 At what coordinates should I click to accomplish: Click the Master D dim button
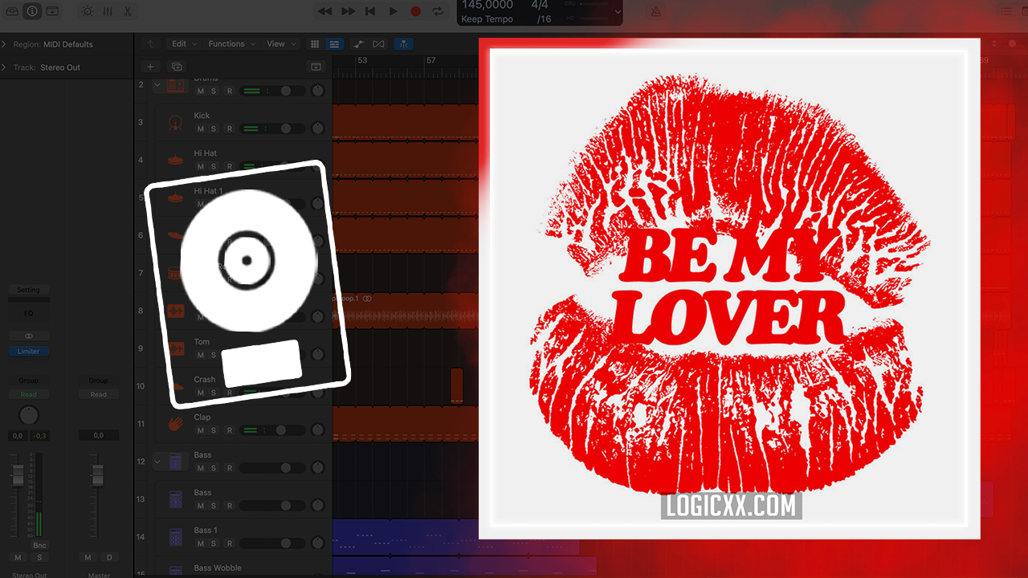109,557
